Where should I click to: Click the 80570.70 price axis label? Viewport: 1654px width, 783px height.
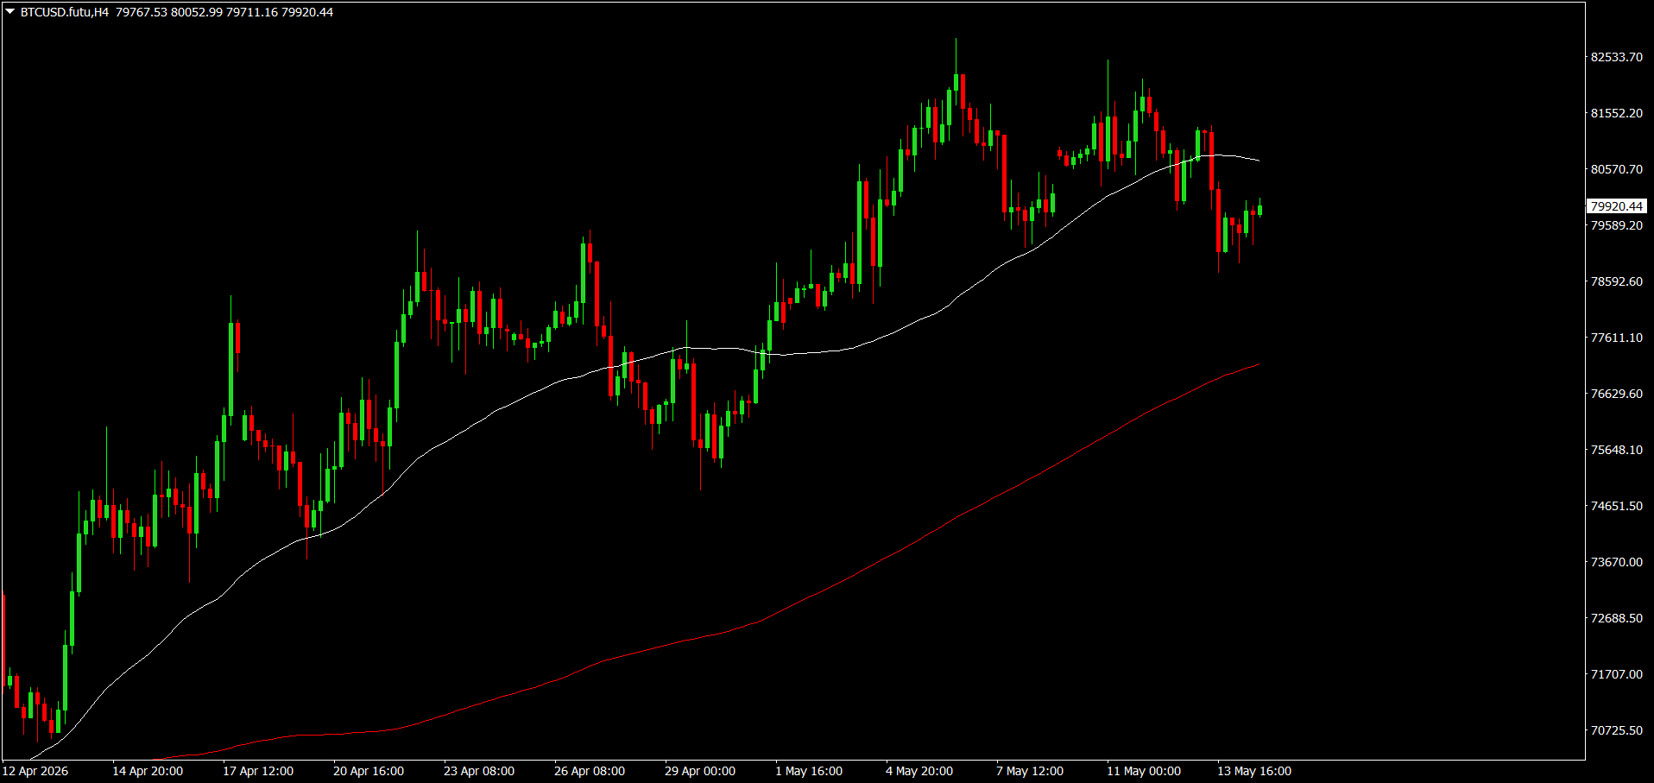click(x=1617, y=169)
